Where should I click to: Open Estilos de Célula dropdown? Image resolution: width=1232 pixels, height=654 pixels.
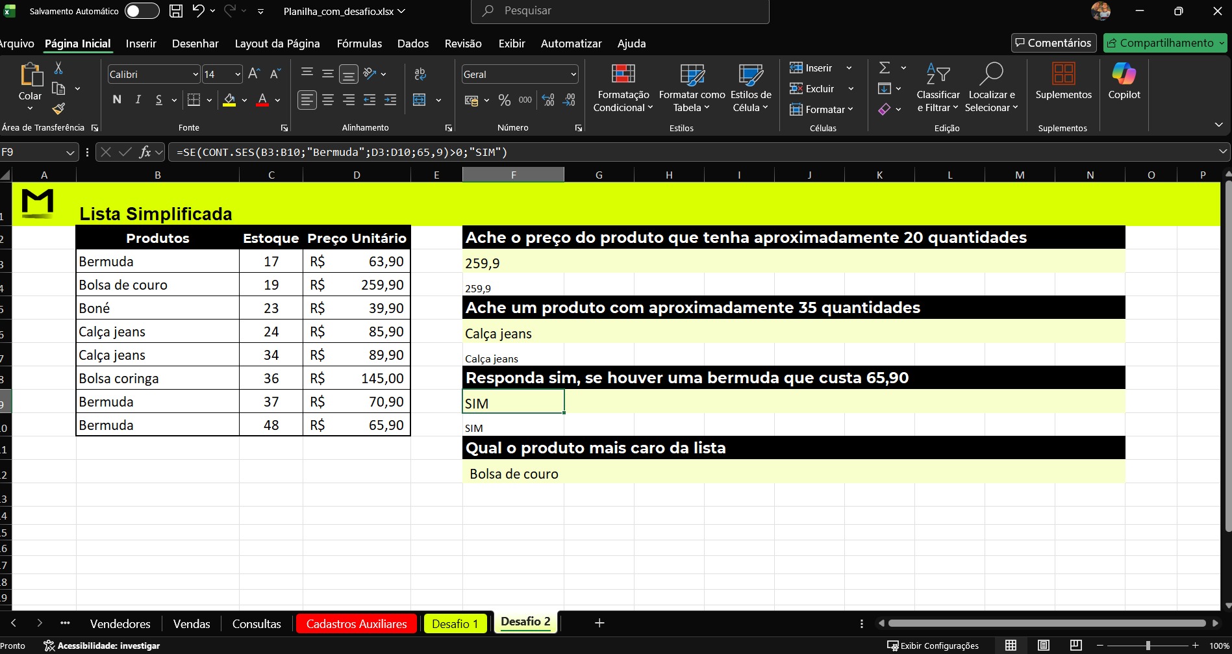[751, 88]
